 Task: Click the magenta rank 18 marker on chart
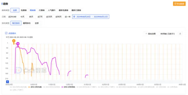18,44
